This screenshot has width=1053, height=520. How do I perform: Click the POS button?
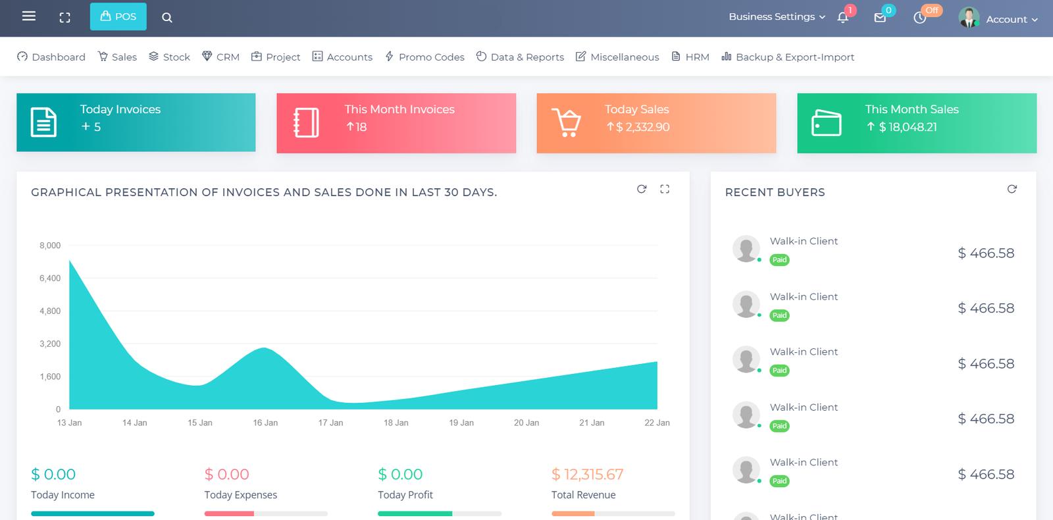118,17
